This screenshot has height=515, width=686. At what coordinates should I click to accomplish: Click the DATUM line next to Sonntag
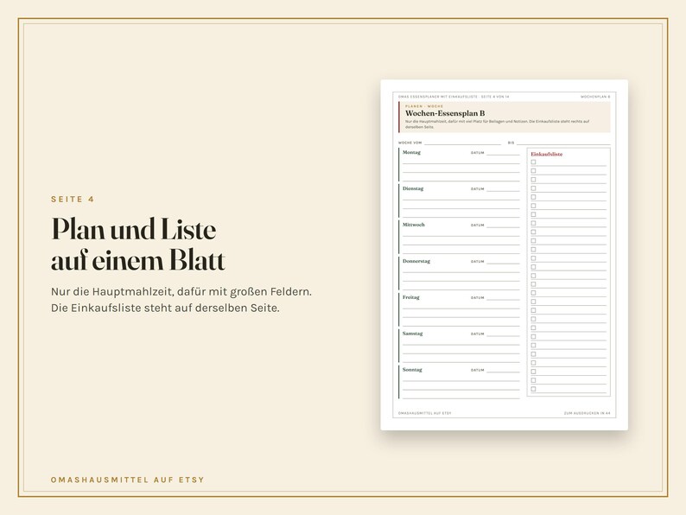point(503,371)
